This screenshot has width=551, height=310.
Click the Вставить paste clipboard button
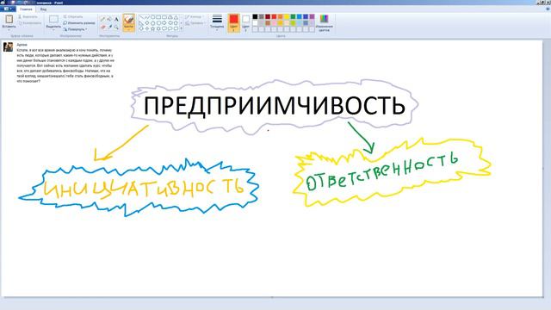9,21
